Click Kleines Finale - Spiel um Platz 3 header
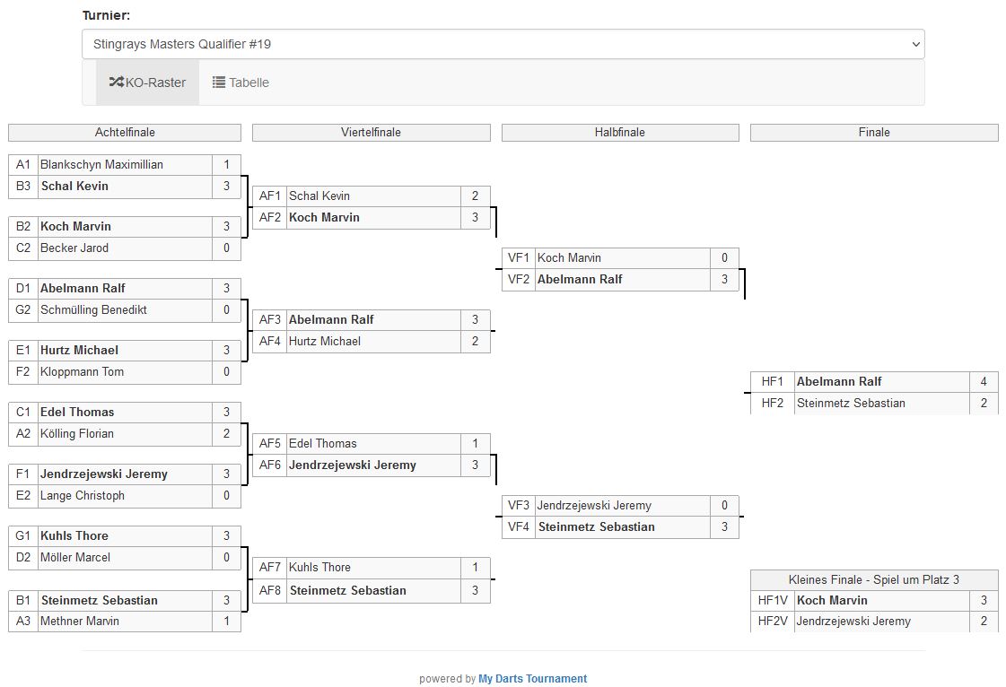 (873, 580)
